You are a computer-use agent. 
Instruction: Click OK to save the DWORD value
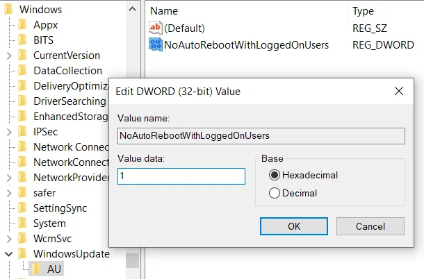pos(294,226)
